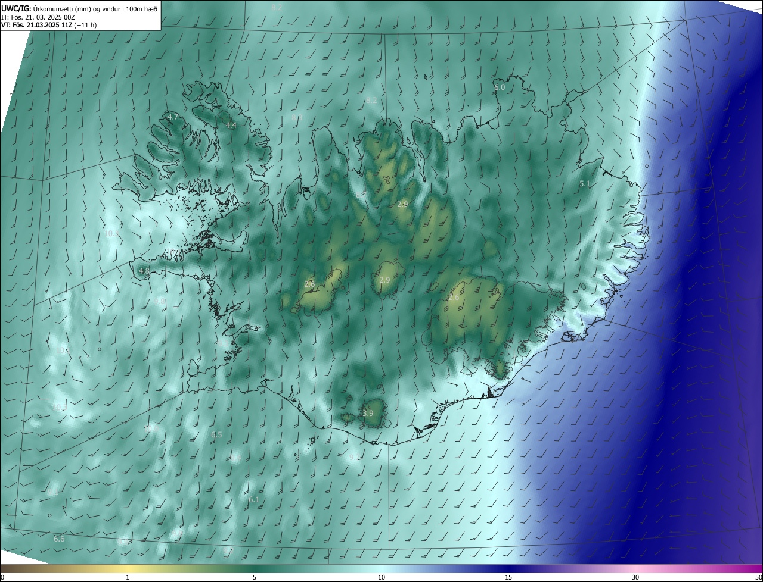The image size is (763, 582).
Task: Click the 6.6 value label on the map
Action: 59,539
